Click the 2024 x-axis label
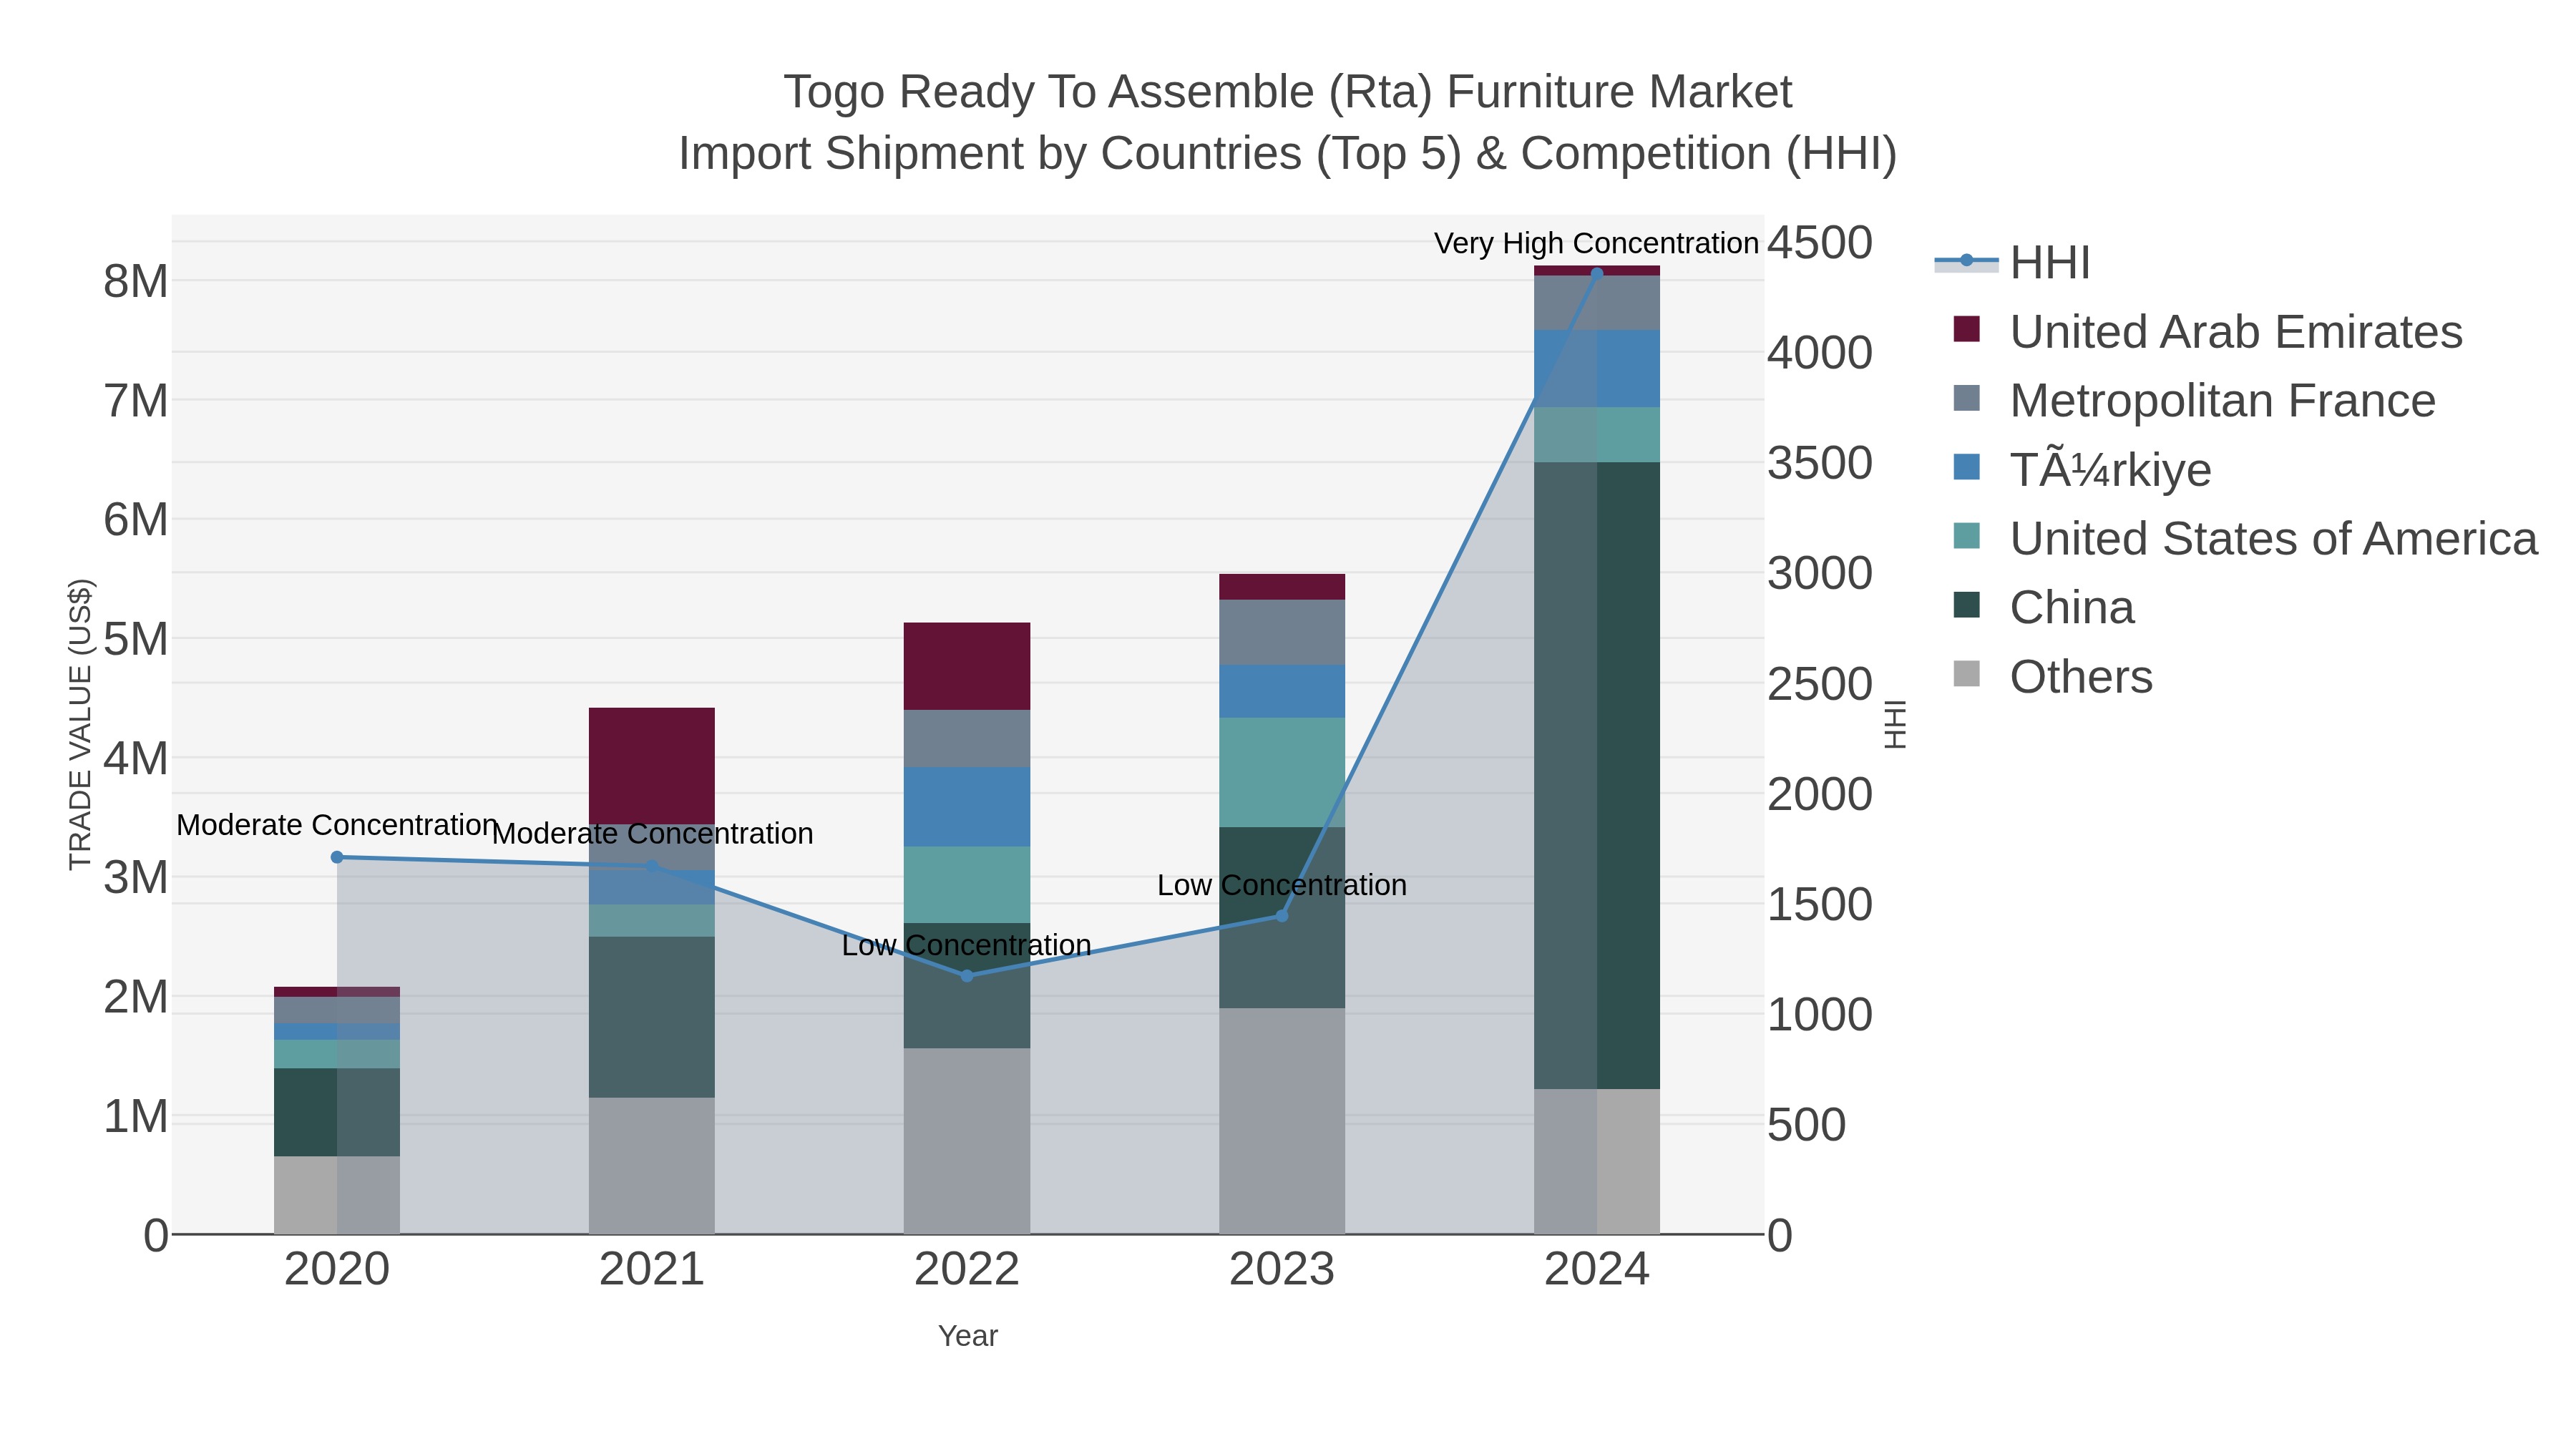Viewport: 2576px width, 1449px height. (1597, 1269)
